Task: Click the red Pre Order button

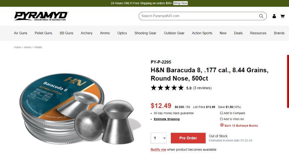Action: click(x=188, y=138)
